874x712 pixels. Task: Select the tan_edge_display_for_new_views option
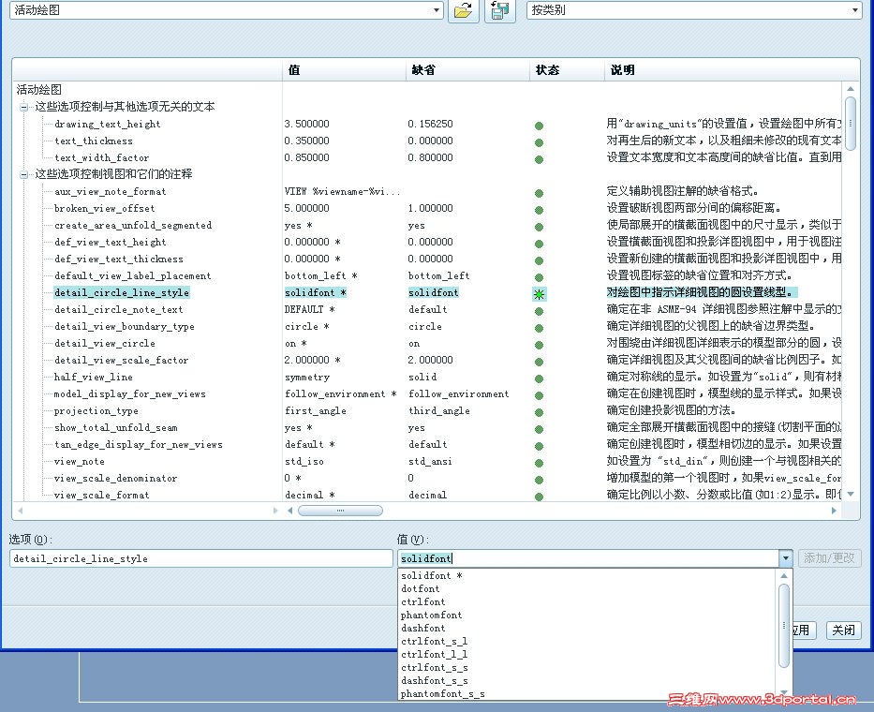click(x=138, y=444)
